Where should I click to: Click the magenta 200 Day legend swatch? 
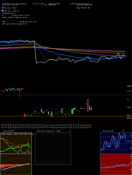point(3,11)
